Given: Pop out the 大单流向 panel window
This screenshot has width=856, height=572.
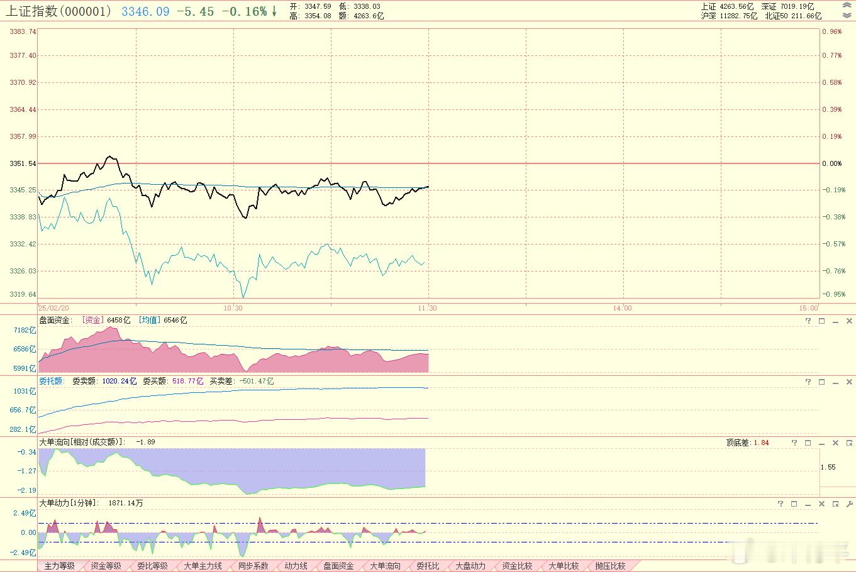Looking at the screenshot, I should click(x=848, y=443).
